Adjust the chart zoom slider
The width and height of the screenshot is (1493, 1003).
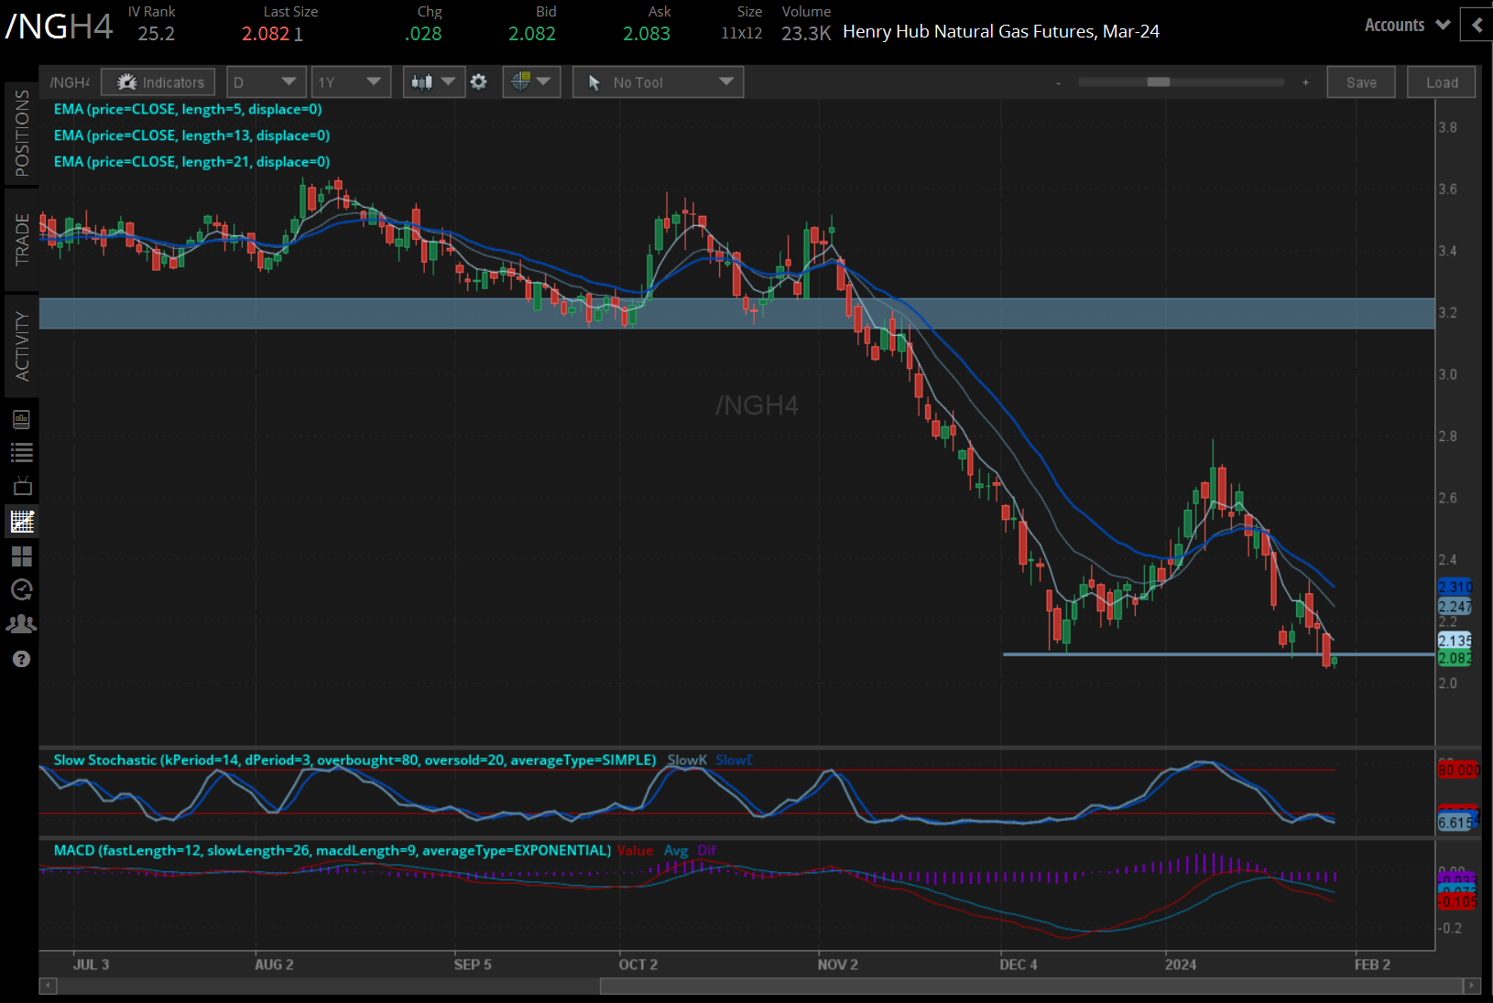(1161, 81)
